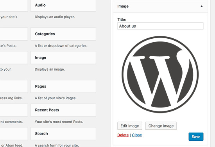Viewport: 215px width, 147px height.
Task: Save the Image widget settings
Action: tap(196, 137)
